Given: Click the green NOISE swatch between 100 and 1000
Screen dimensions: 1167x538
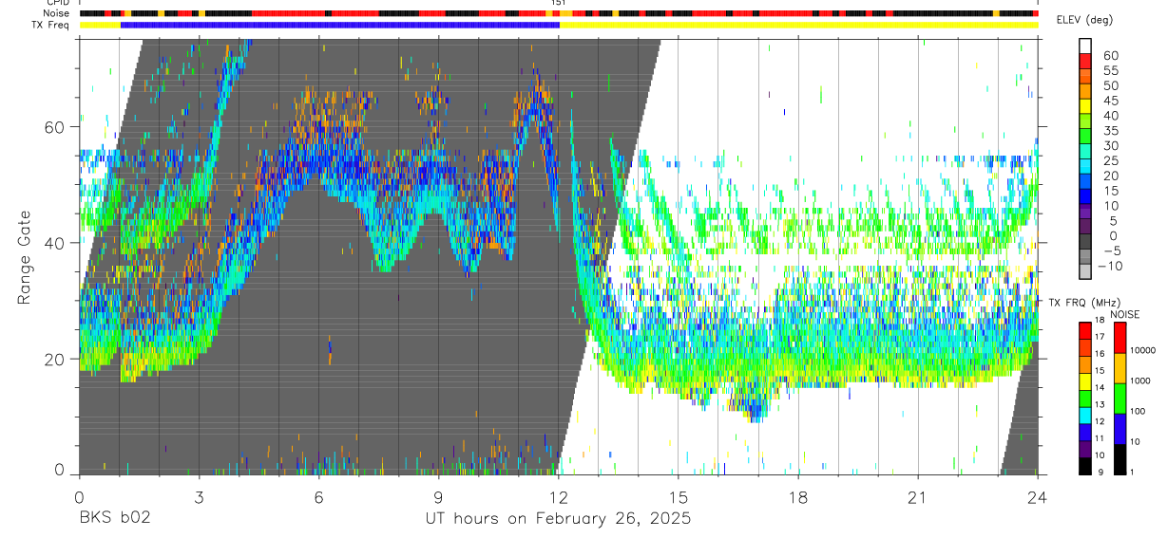Looking at the screenshot, I should (1119, 398).
